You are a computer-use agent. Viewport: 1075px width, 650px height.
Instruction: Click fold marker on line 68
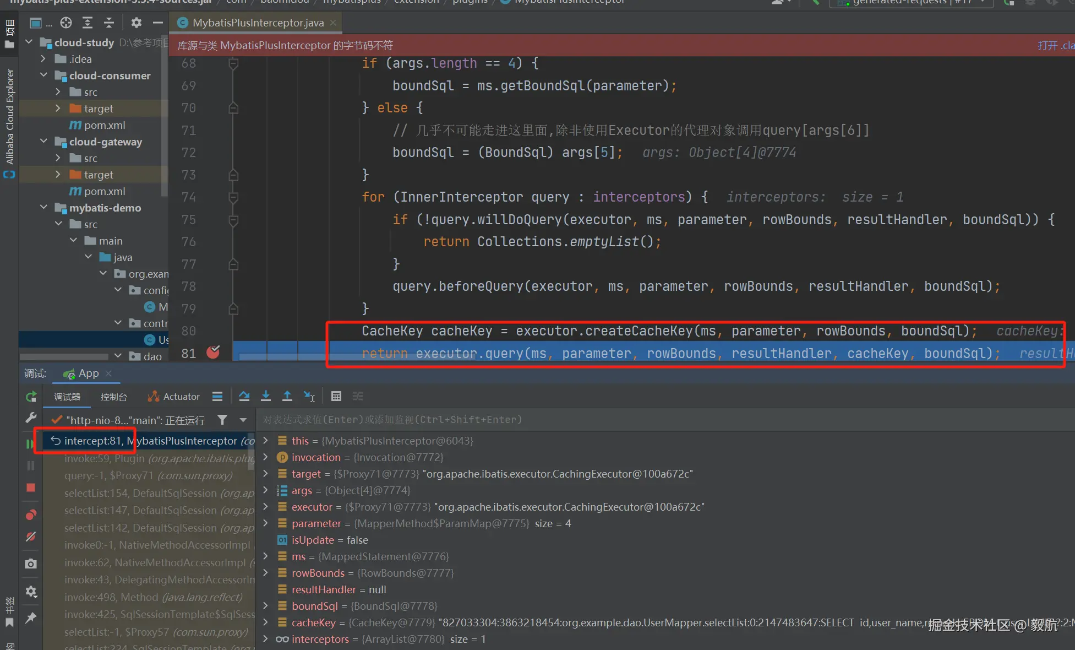point(233,64)
